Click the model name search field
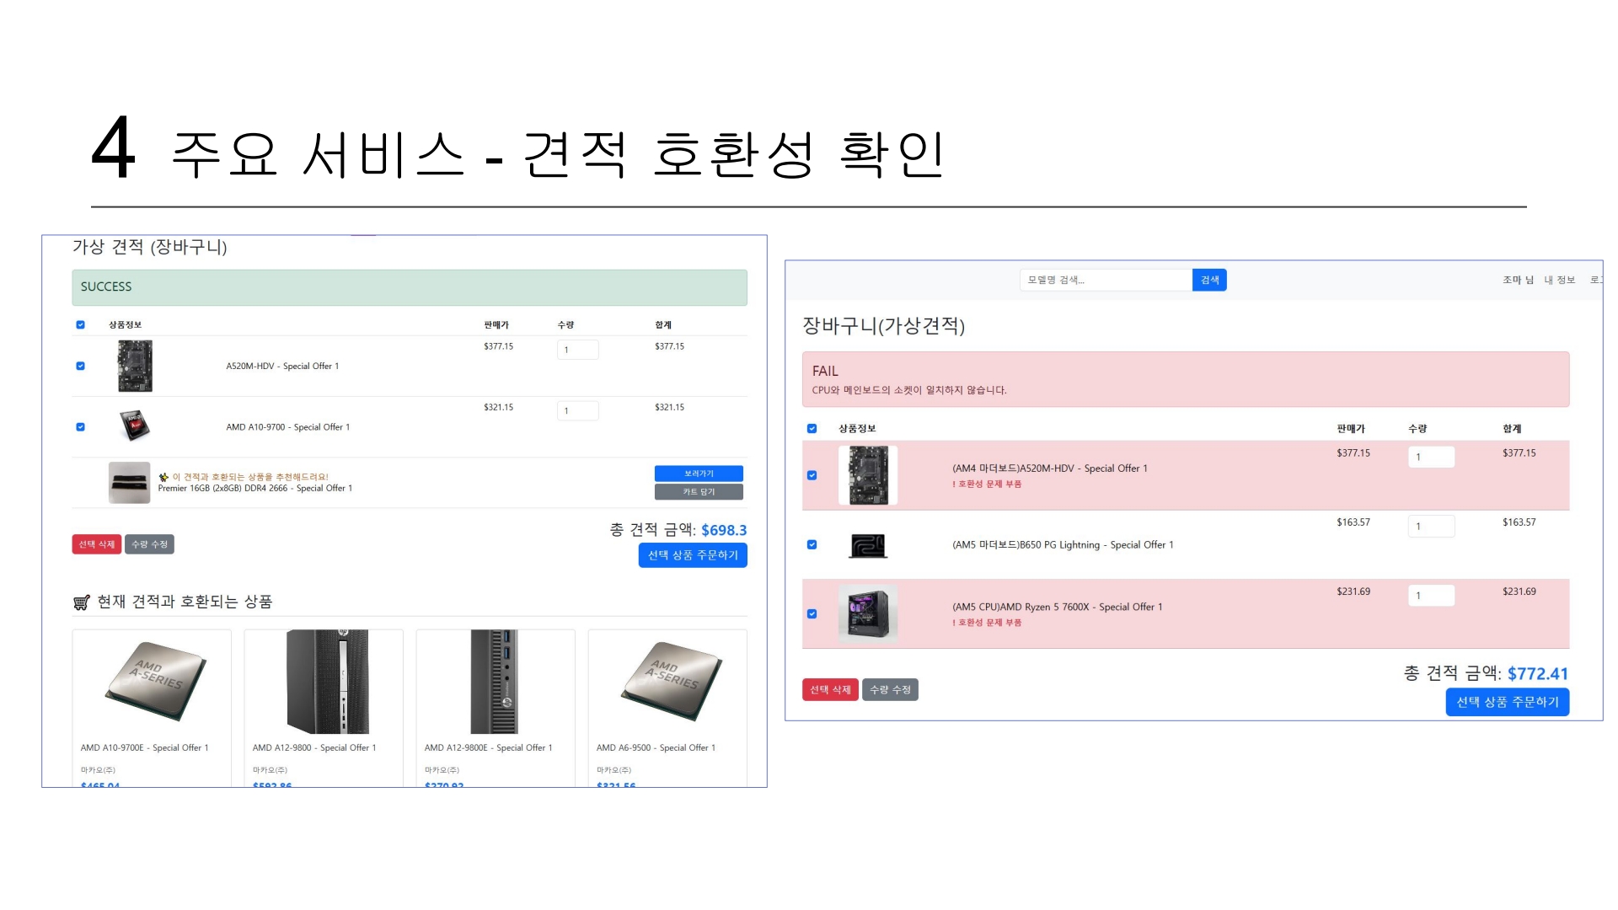Screen dimensions: 1618x910 click(x=1105, y=280)
